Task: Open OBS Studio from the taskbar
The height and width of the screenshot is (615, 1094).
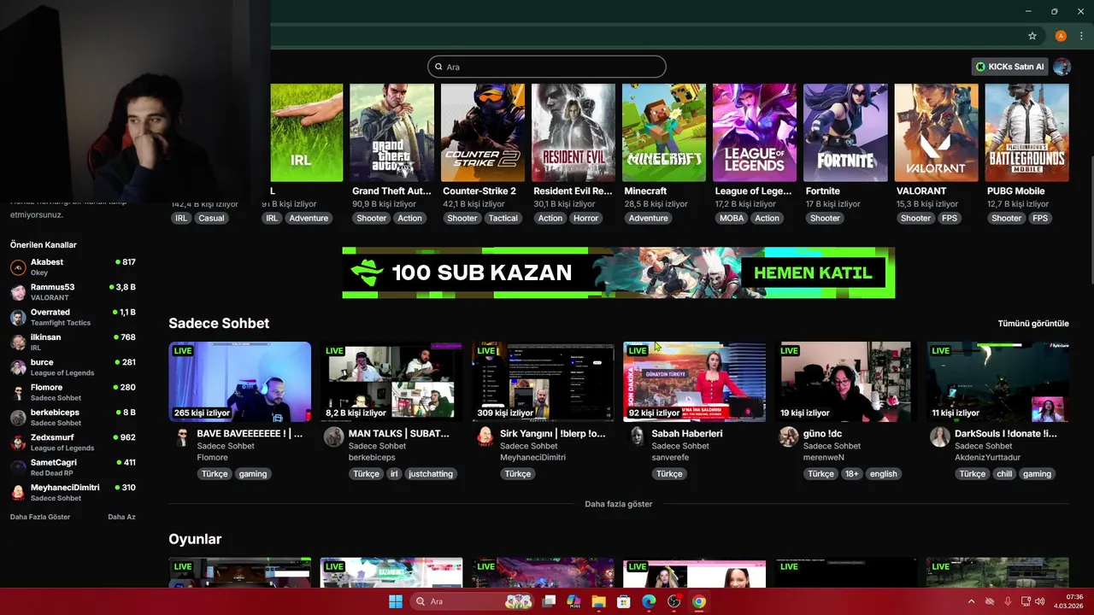Action: coord(674,601)
